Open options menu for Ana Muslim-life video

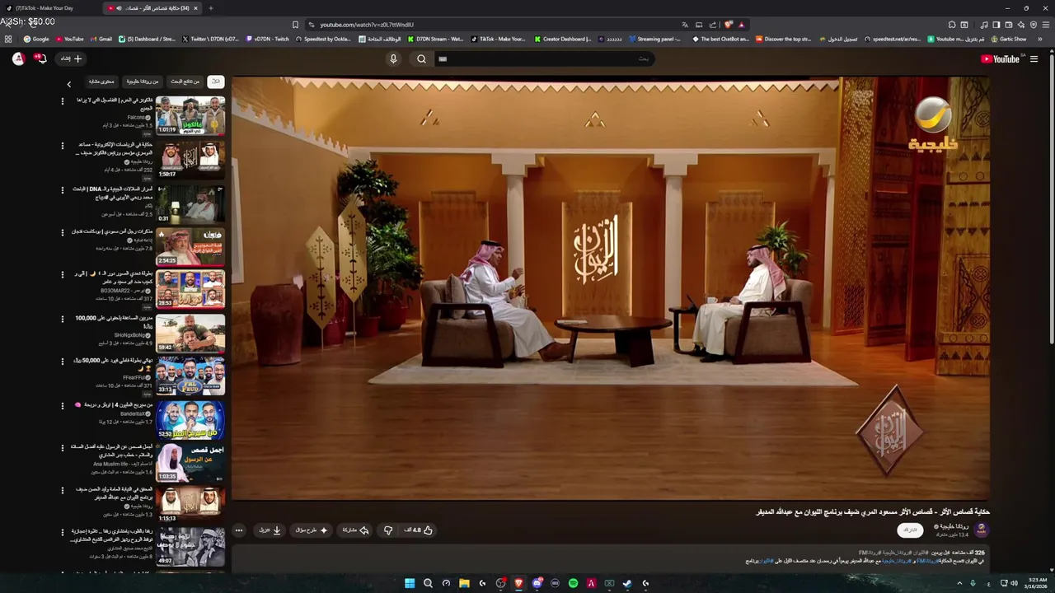[x=62, y=448]
